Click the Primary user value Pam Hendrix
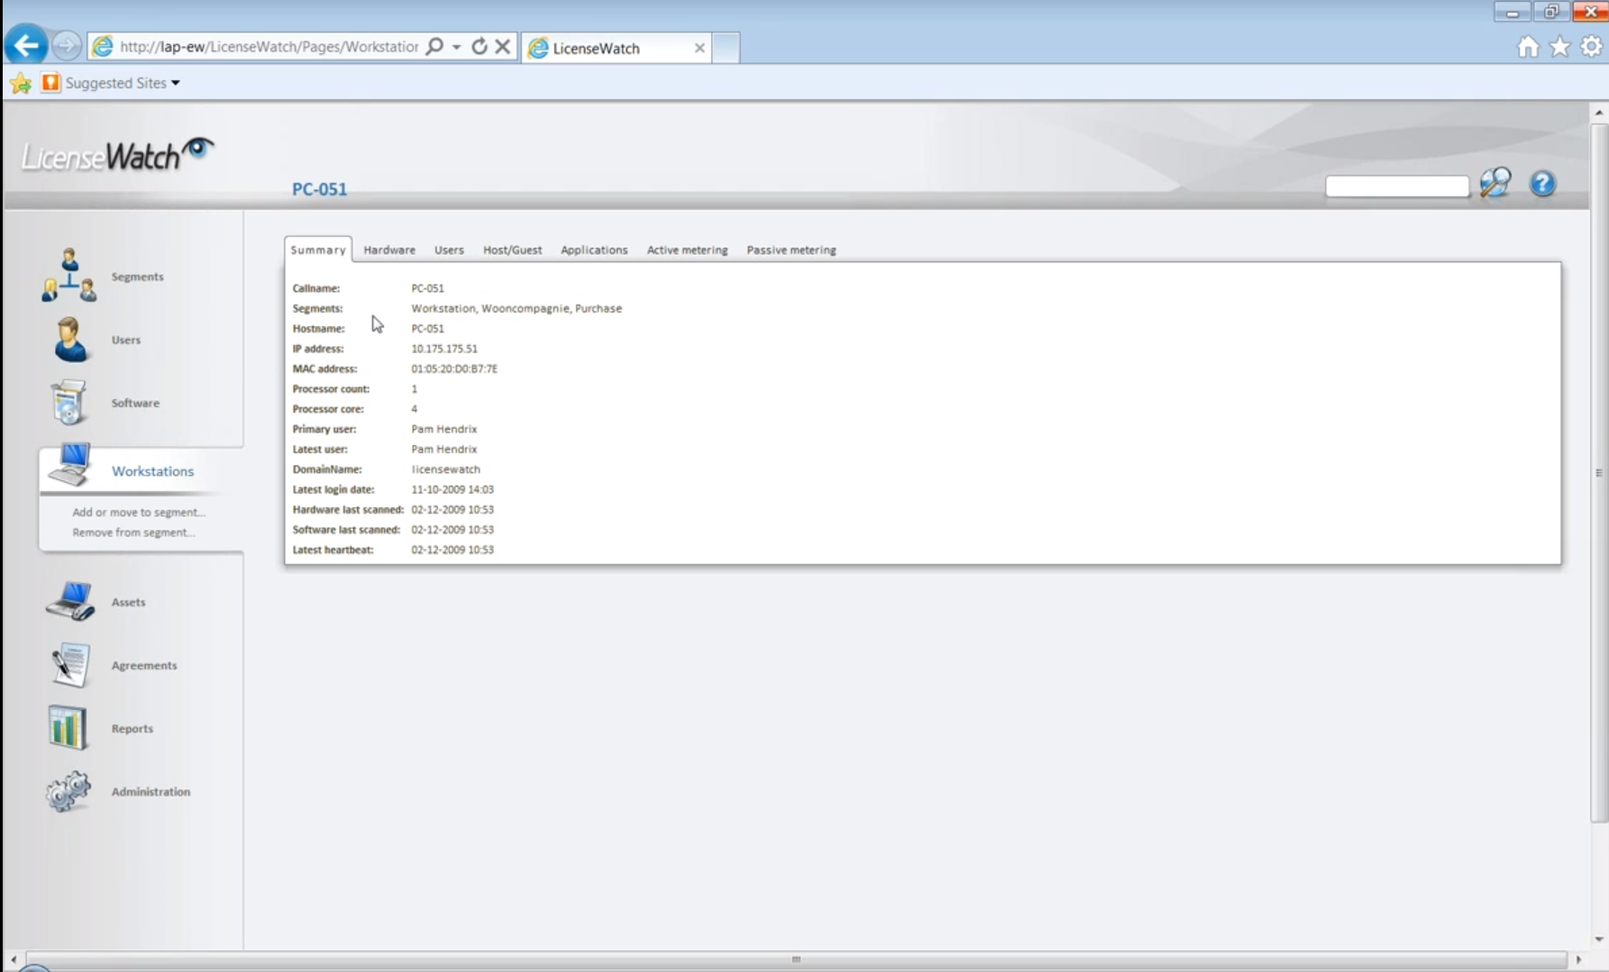Viewport: 1609px width, 972px height. tap(444, 429)
